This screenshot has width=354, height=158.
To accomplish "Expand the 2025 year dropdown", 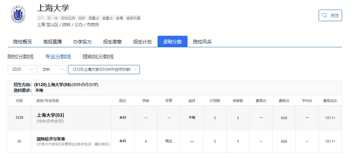I will click(x=22, y=70).
